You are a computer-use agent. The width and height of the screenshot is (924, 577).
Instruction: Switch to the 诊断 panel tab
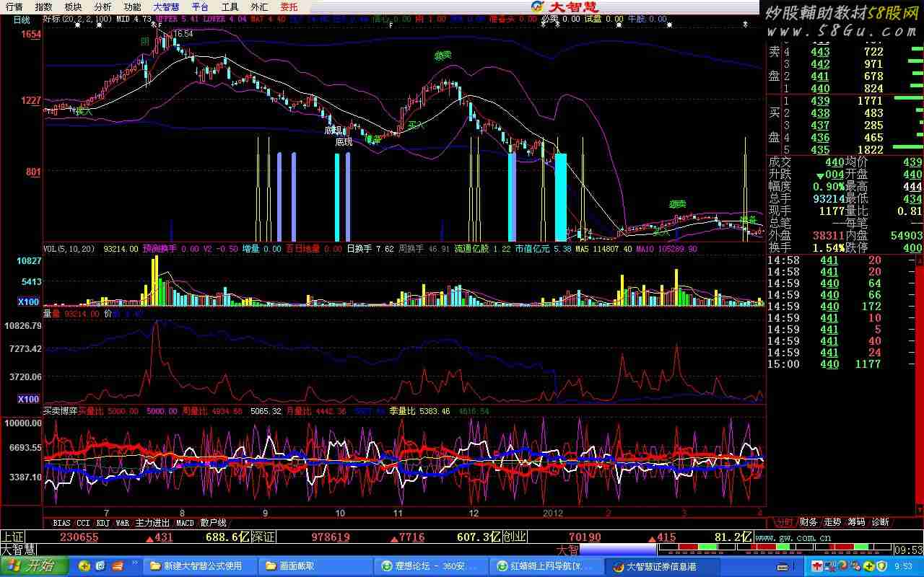(x=881, y=522)
